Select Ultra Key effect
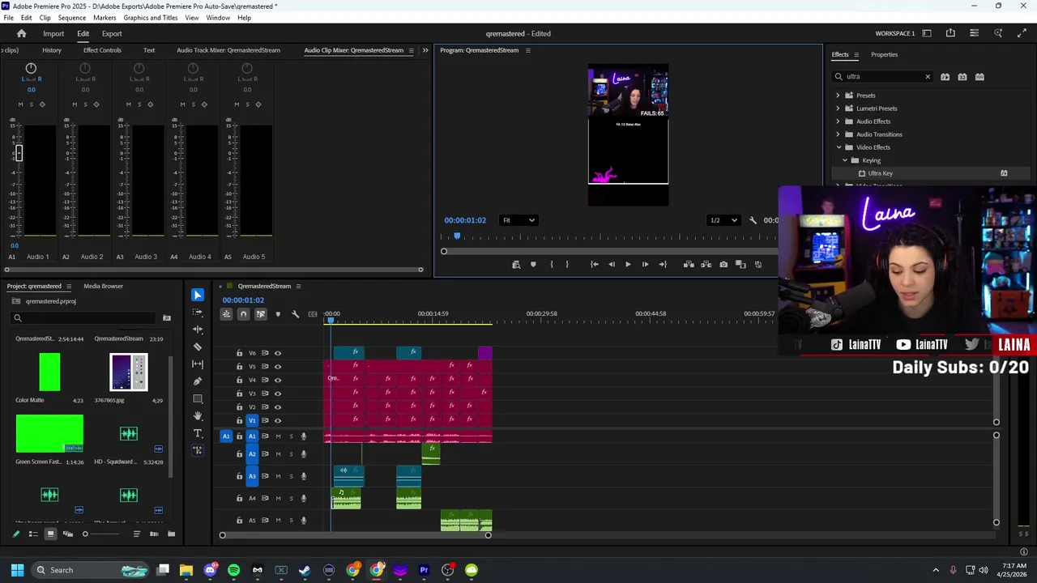1037x583 pixels. 880,173
